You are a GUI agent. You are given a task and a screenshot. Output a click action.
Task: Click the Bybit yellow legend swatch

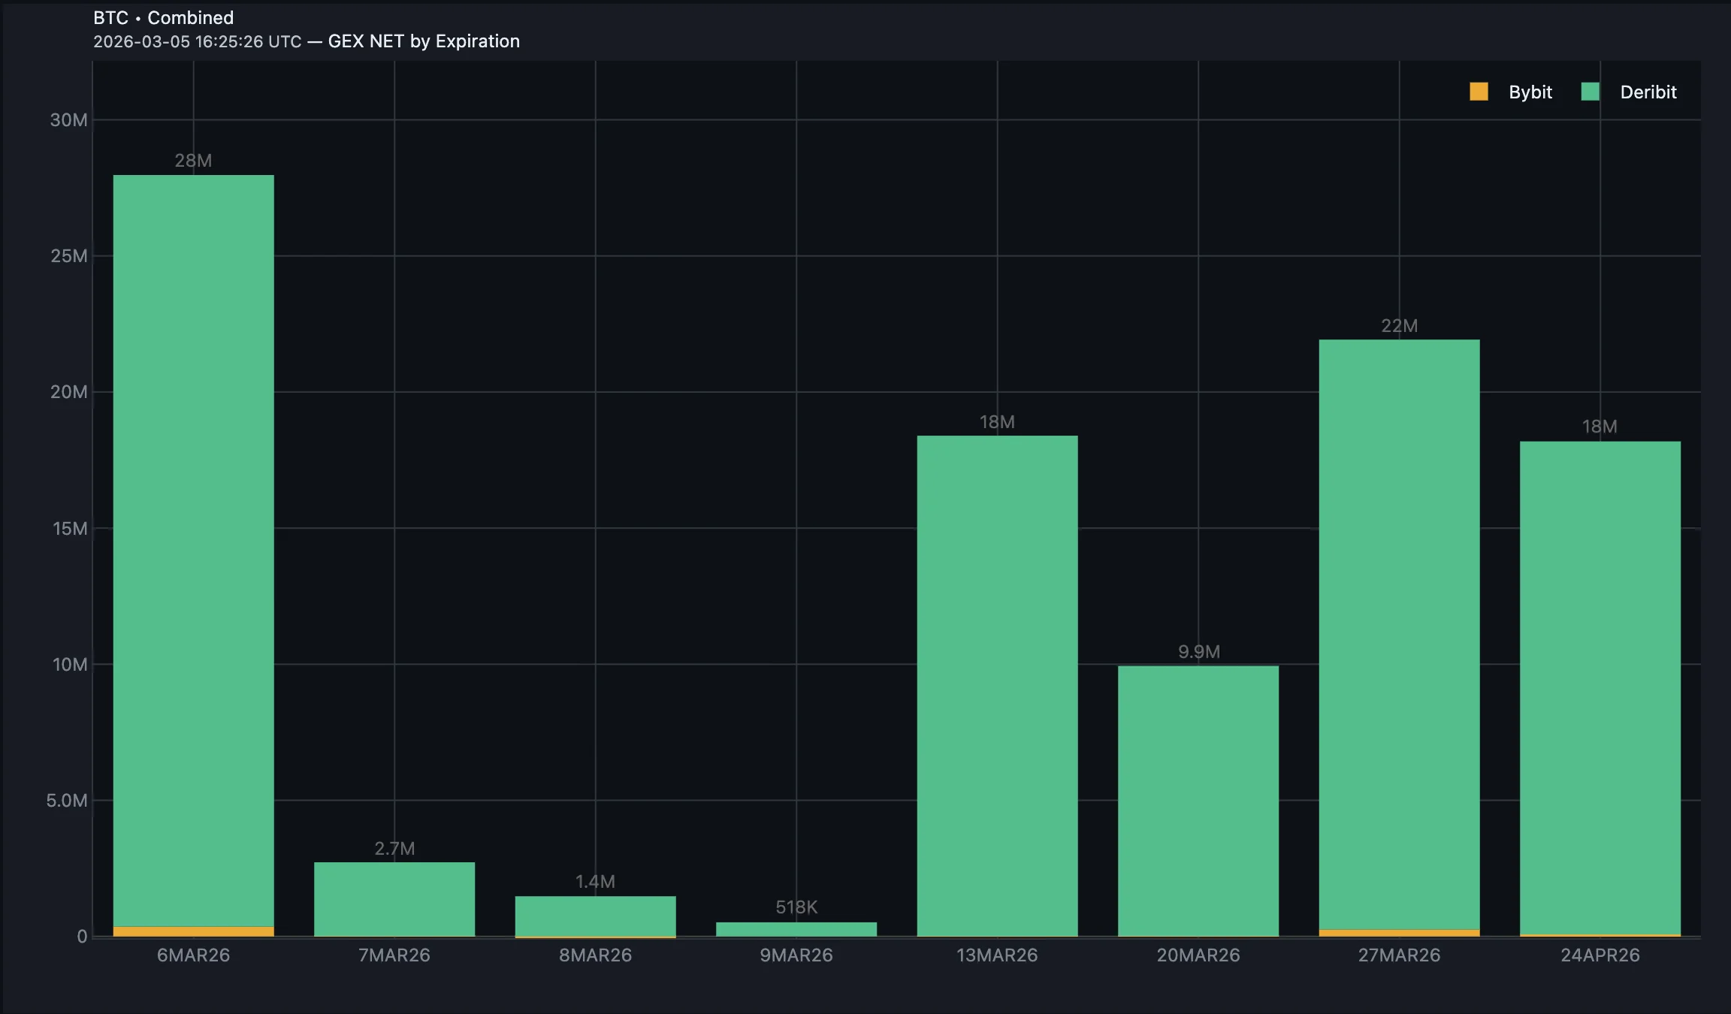click(1479, 92)
